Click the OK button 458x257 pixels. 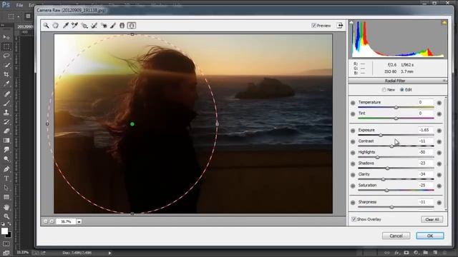tap(430, 236)
